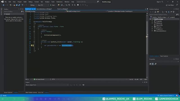Open the Debug menu
Image resolution: width=180 pixels, height=101 pixels.
coord(30,2)
